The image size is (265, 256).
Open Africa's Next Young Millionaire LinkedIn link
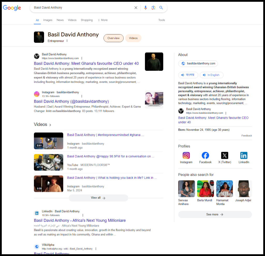tap(80, 221)
